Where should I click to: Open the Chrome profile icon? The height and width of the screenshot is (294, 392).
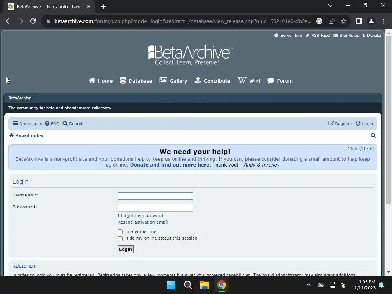point(371,21)
